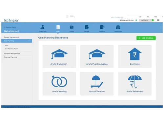Click the Annual Vacation label

pos(97,92)
